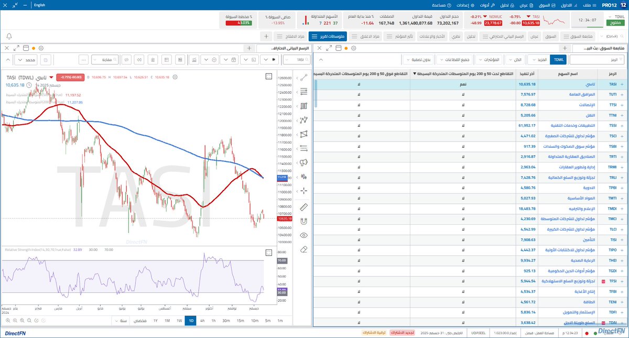Screen dimensions: 629x338
Task: Expand the TASI row plus icon
Action: click(x=622, y=84)
